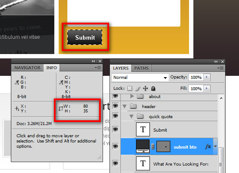Hide the submit btn layer
The image size is (239, 173).
click(x=116, y=146)
